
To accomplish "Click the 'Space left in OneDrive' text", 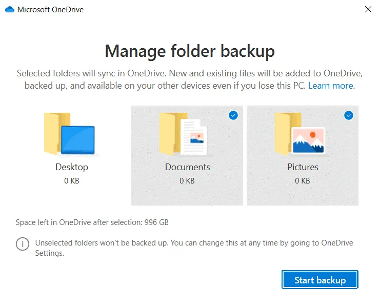I will pos(92,222).
